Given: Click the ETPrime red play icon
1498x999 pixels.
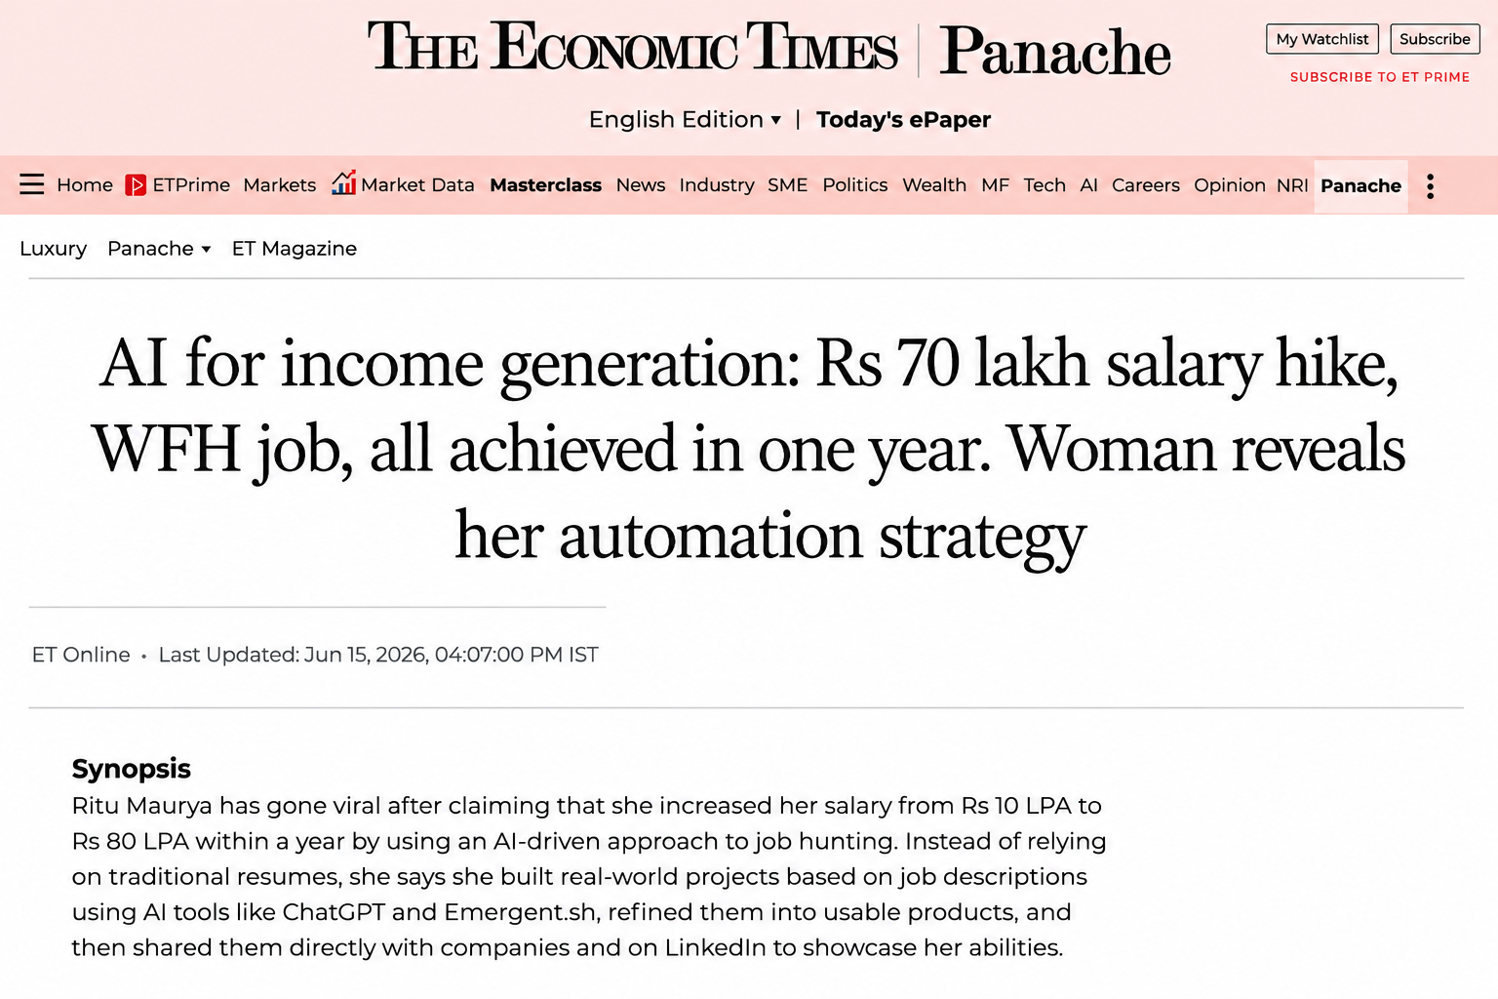Looking at the screenshot, I should [x=136, y=184].
